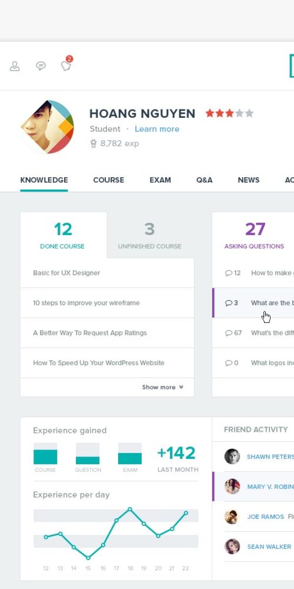The height and width of the screenshot is (589, 294).
Task: Select the Done Course tab
Action: point(62,235)
